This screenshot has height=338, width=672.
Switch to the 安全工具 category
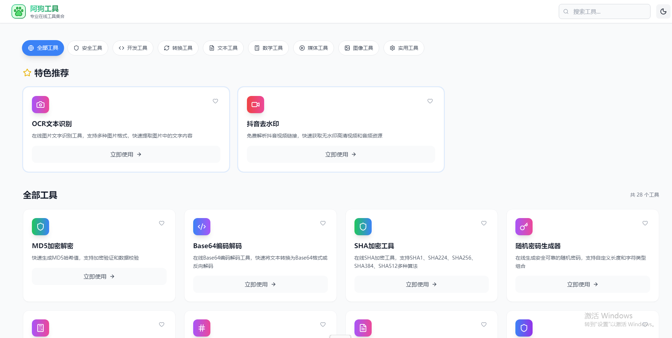click(x=88, y=48)
